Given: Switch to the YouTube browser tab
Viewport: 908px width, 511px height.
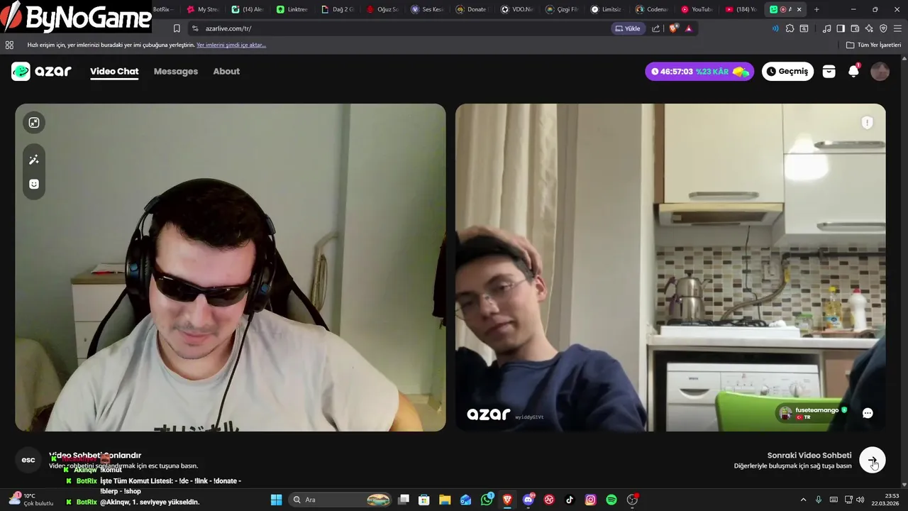Looking at the screenshot, I should click(x=697, y=9).
